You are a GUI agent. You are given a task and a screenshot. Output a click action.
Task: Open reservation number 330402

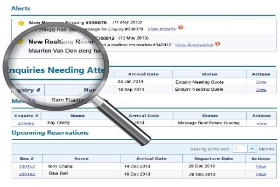pos(27,174)
